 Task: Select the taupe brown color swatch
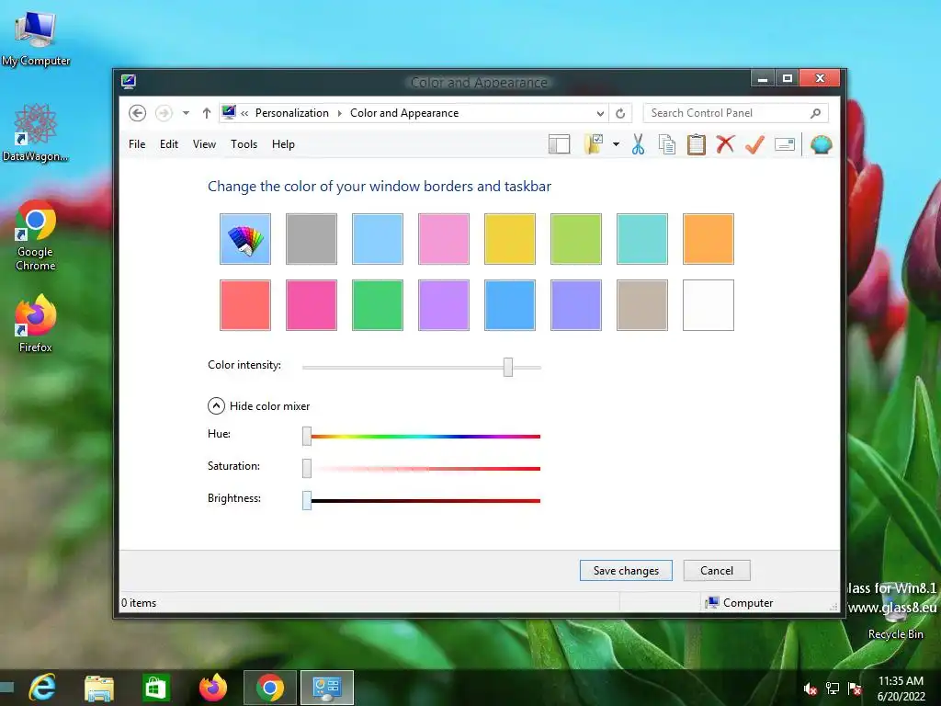642,305
